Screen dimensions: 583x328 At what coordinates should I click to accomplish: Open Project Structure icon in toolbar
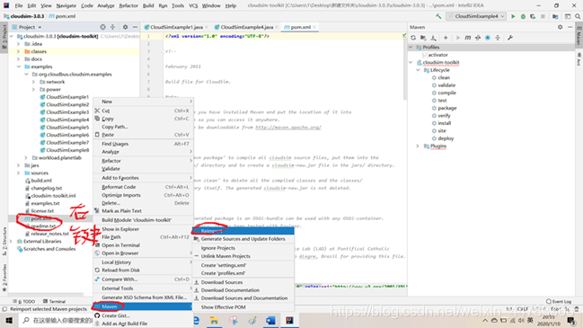pyautogui.click(x=555, y=16)
